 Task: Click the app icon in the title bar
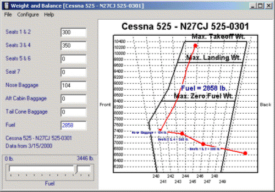coord(6,6)
